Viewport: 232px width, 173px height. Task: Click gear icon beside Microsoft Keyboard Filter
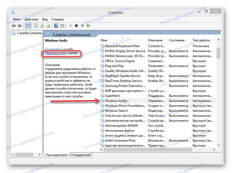click(102, 46)
